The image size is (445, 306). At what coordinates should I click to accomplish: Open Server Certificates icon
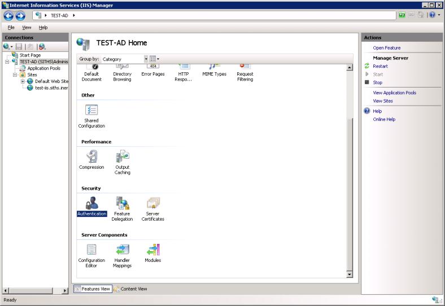153,203
